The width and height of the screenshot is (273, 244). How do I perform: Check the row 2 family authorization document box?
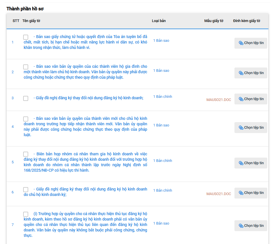[26, 67]
